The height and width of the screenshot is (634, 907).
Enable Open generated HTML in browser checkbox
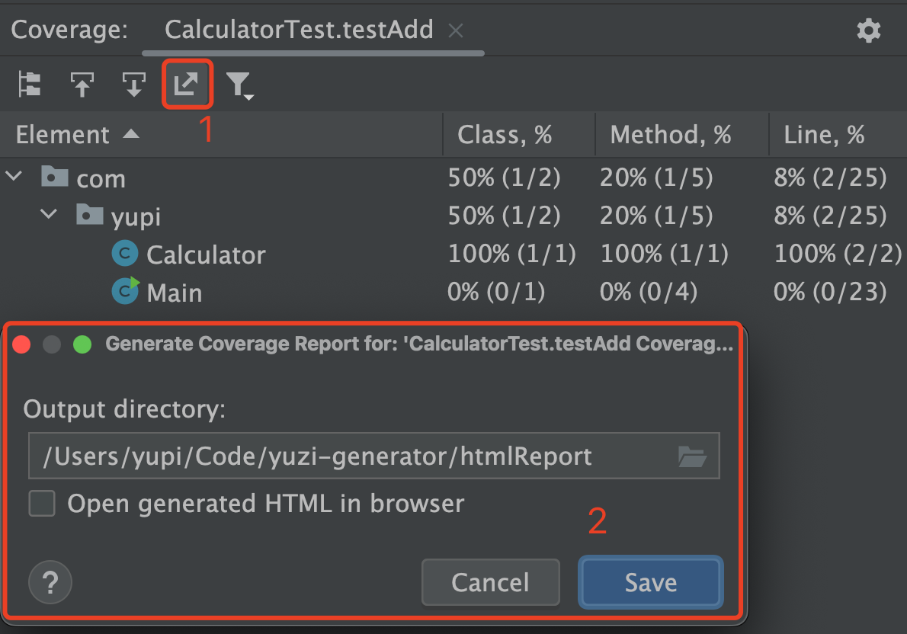point(42,503)
